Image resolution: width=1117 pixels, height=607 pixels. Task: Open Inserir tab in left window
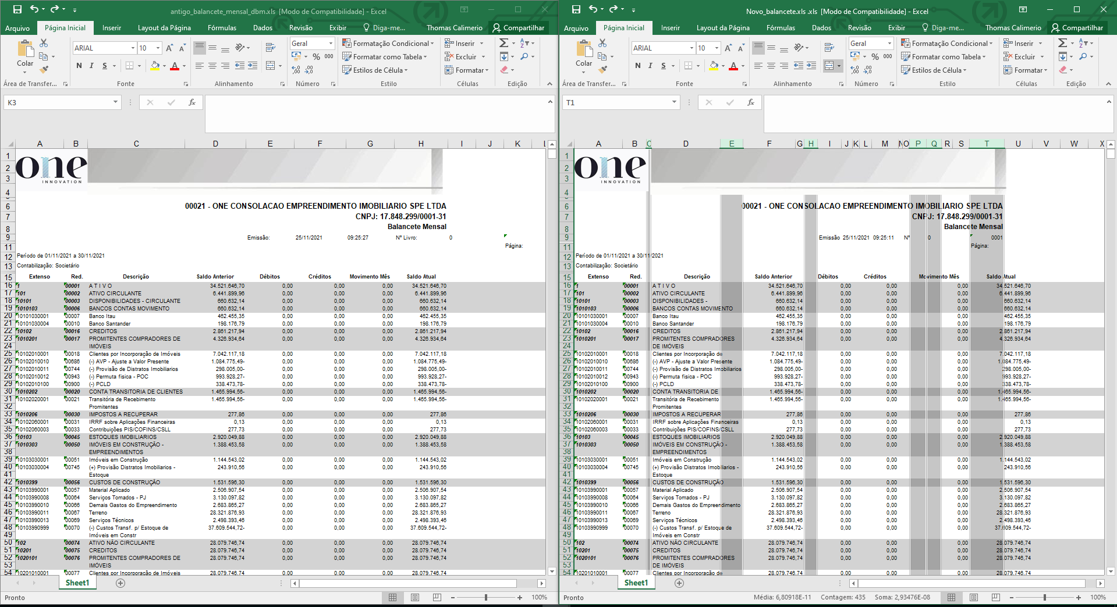tap(112, 28)
